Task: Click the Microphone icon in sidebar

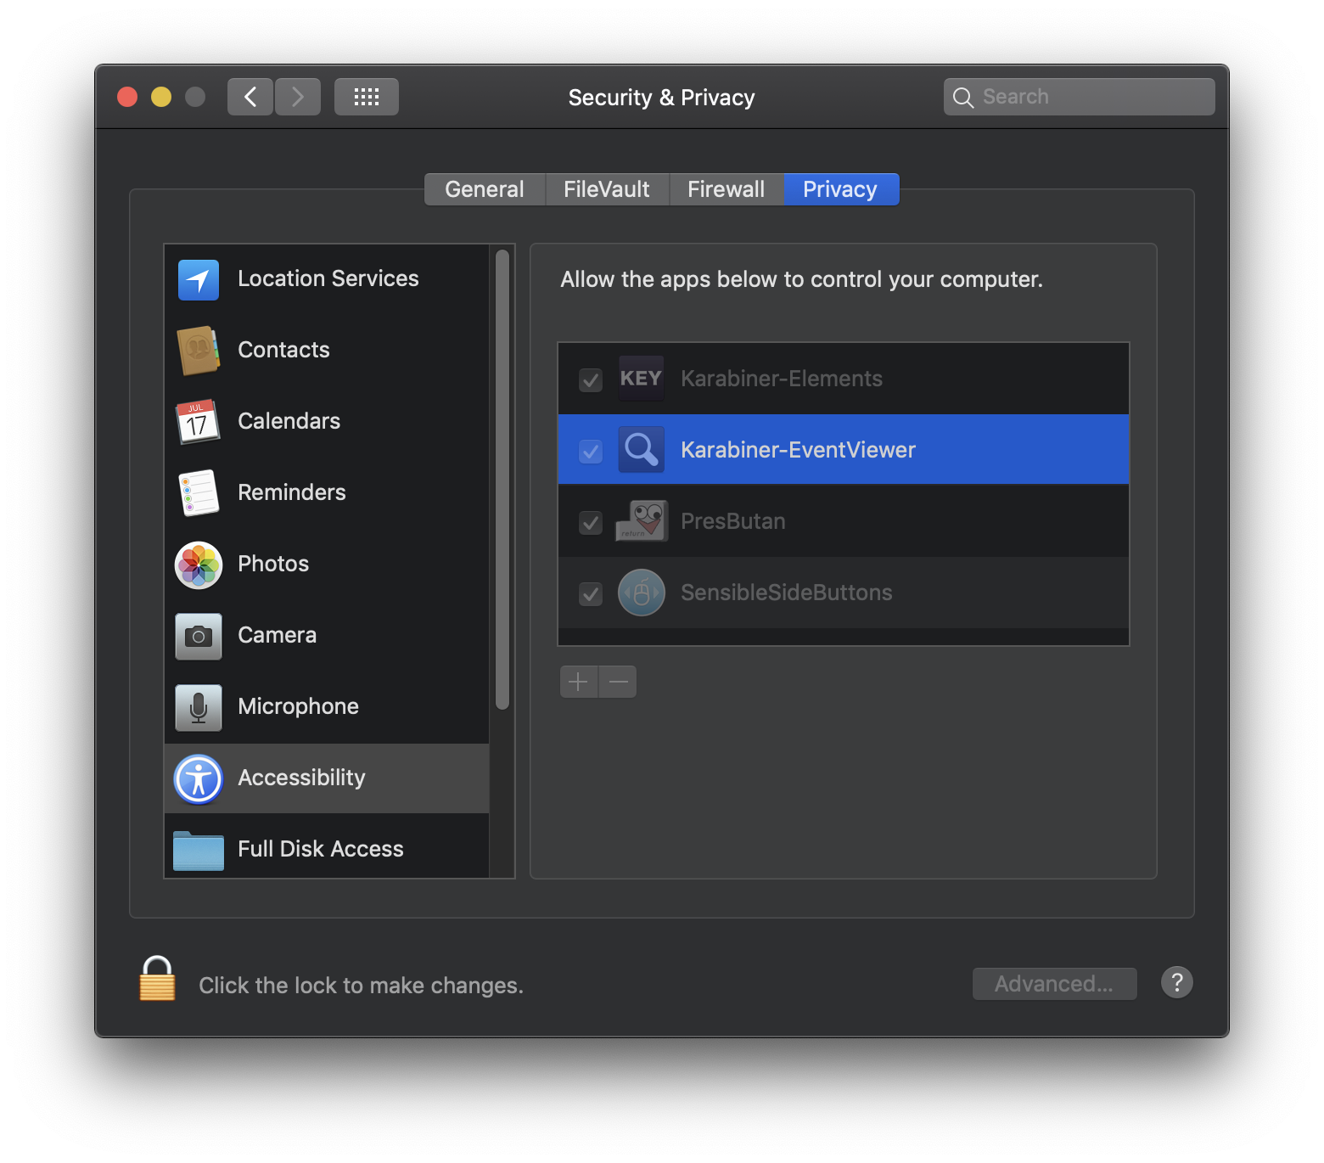Action: pyautogui.click(x=199, y=707)
